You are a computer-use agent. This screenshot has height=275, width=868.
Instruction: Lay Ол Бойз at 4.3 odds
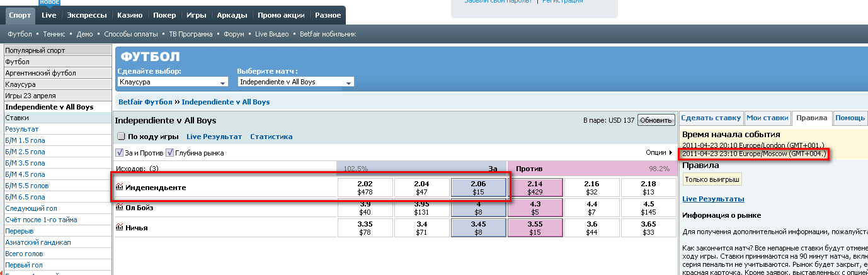[x=535, y=208]
